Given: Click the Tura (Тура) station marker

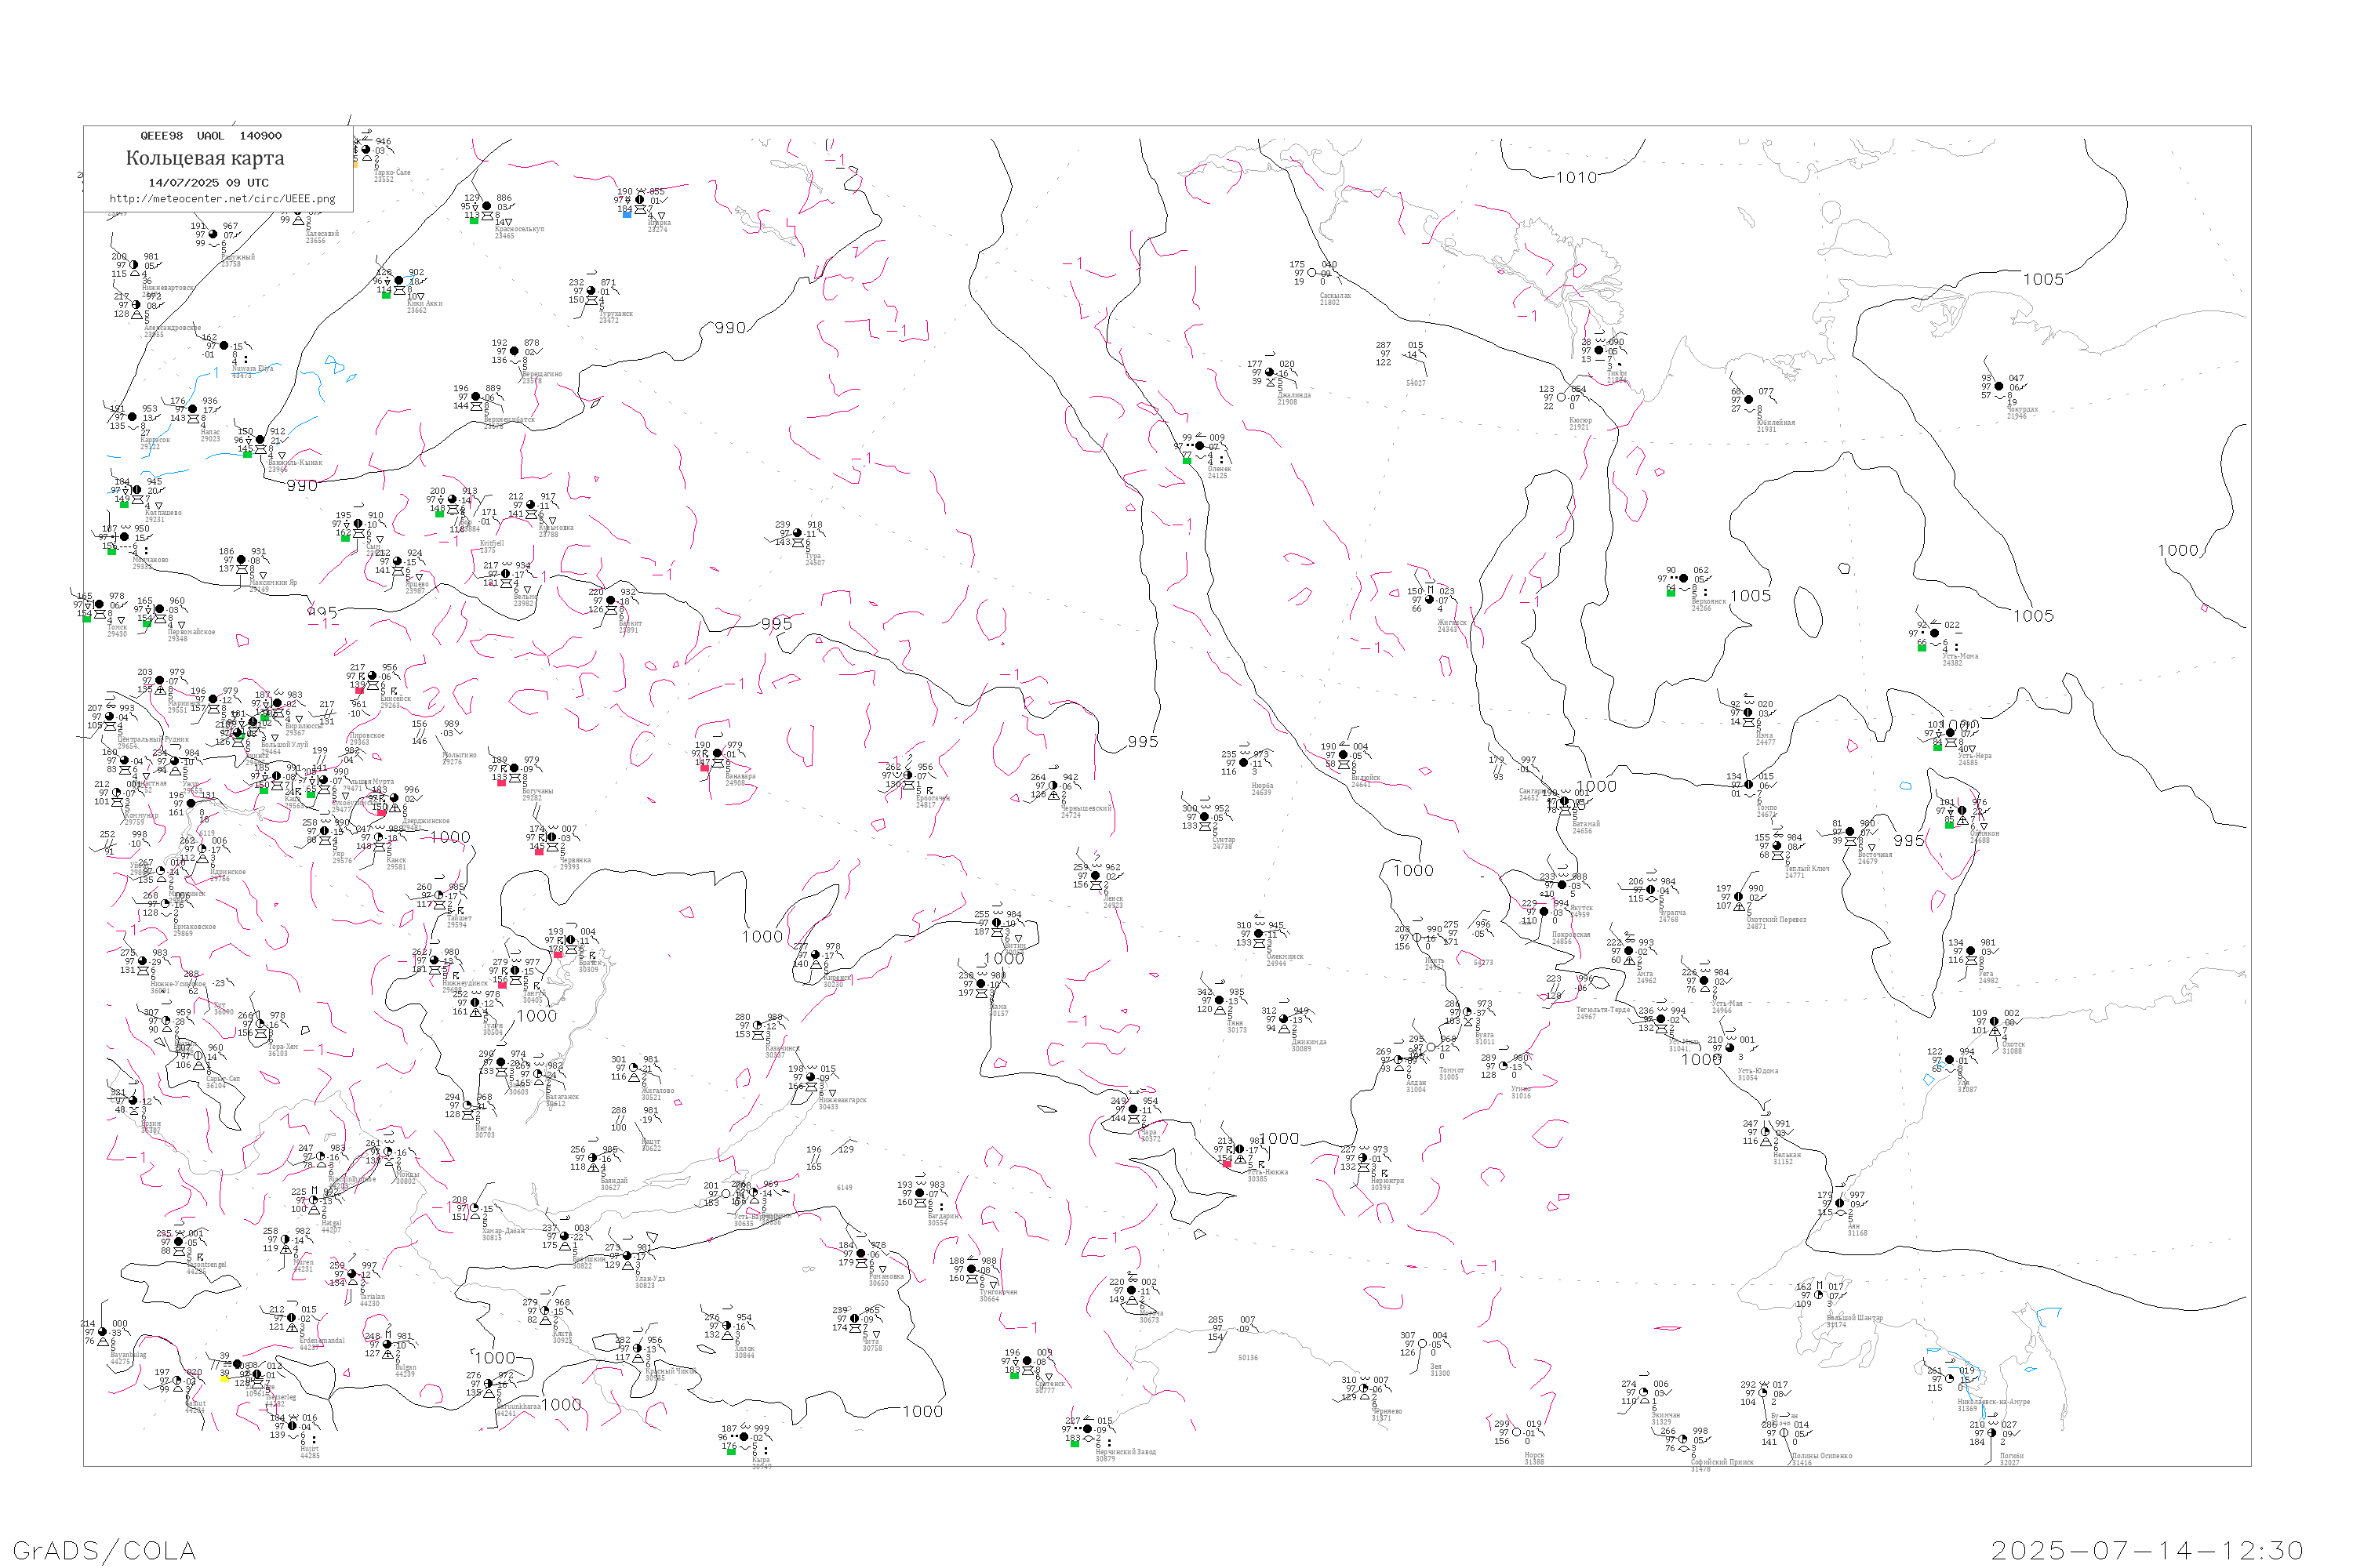Looking at the screenshot, I should (796, 533).
